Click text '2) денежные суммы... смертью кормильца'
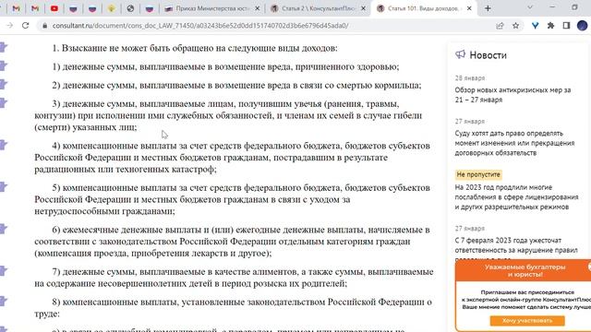591x332 pixels. coord(236,85)
